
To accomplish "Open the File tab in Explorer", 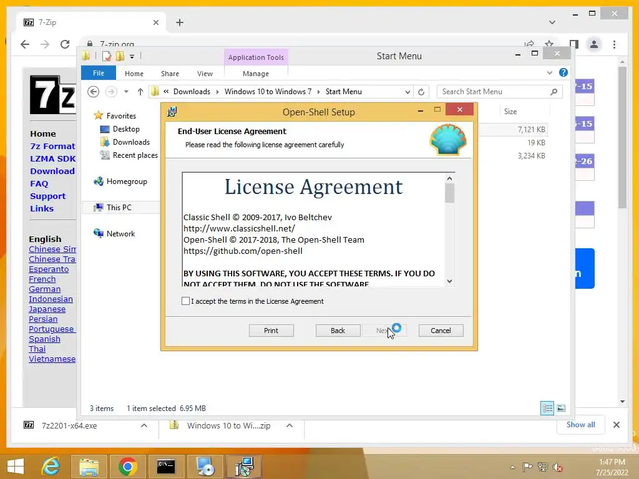I will (99, 73).
